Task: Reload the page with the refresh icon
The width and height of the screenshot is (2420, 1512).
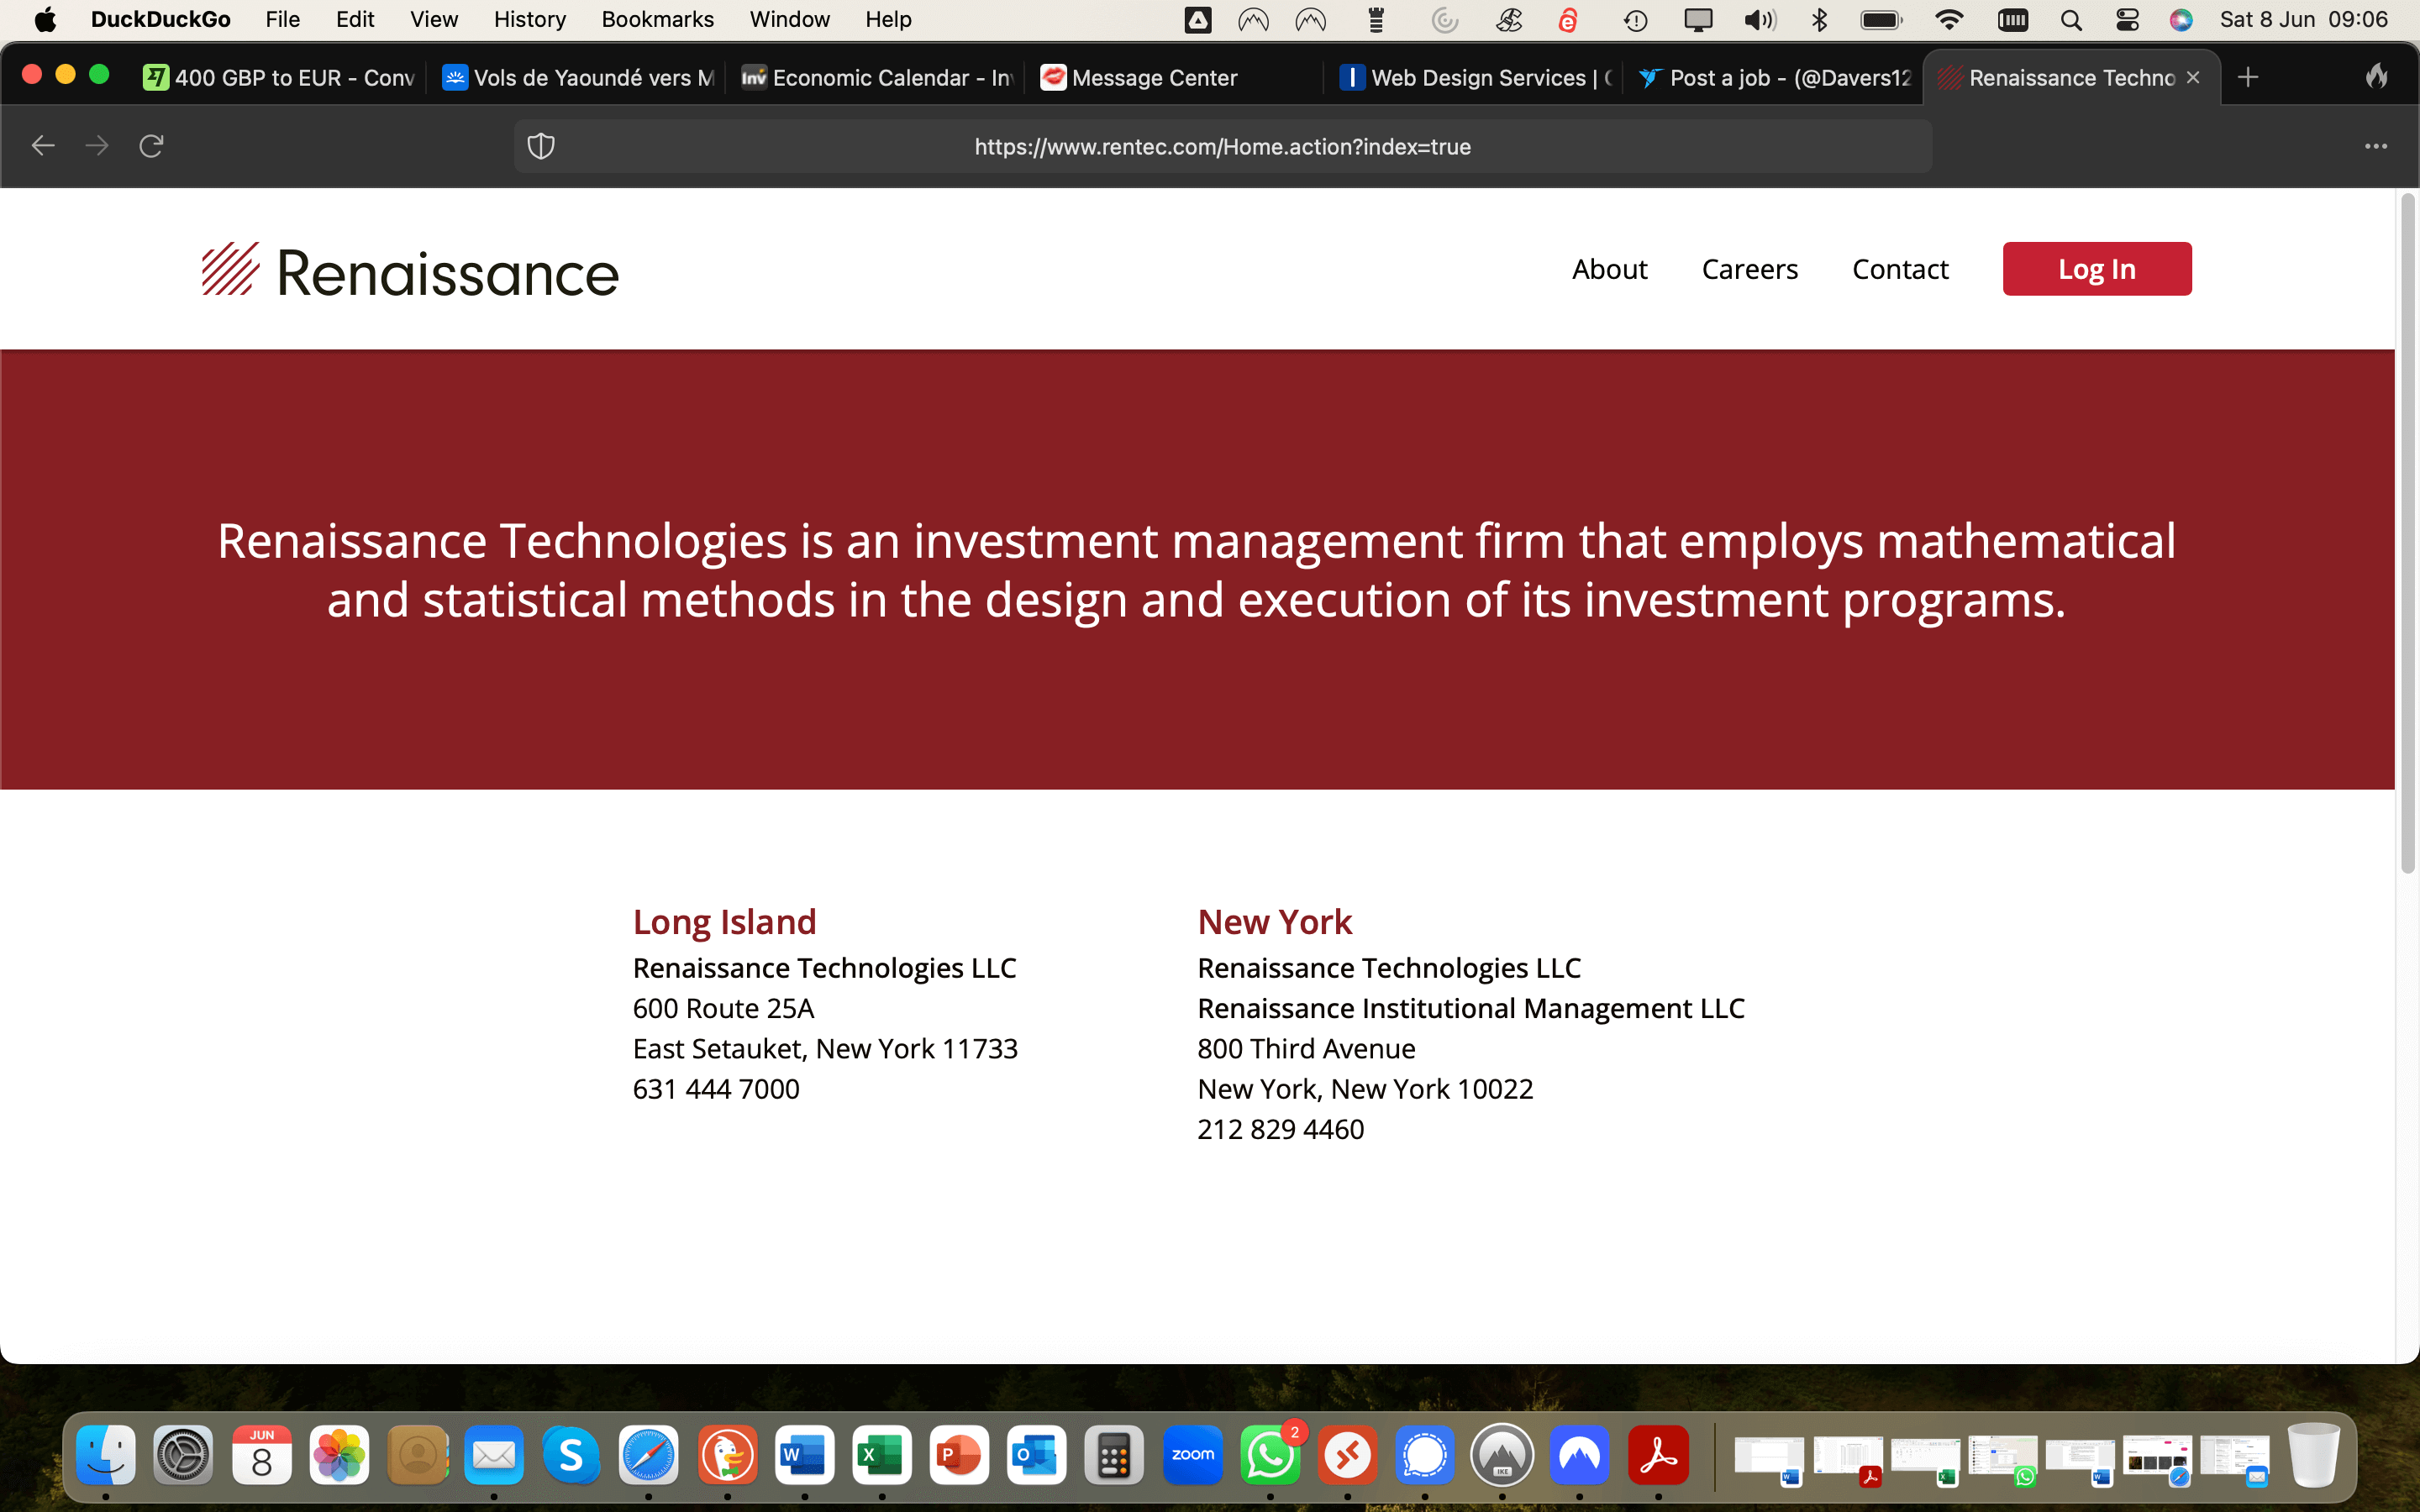Action: click(x=151, y=146)
